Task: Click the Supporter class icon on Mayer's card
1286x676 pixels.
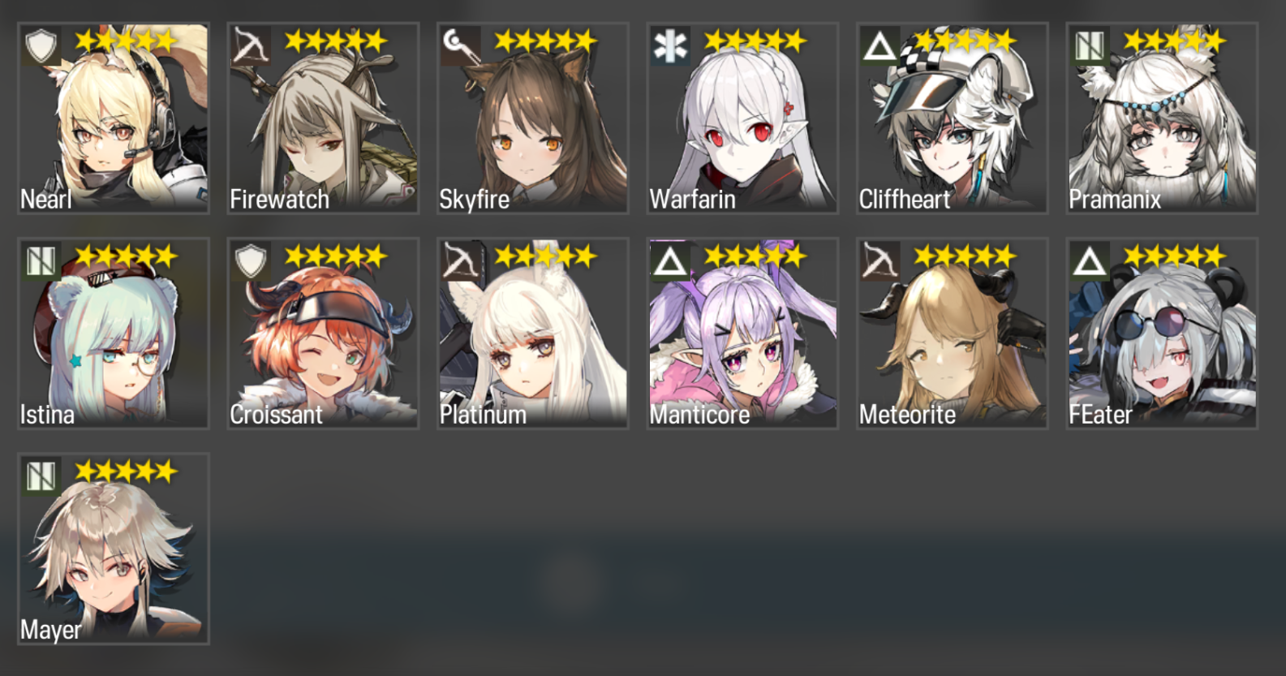Action: pyautogui.click(x=41, y=476)
